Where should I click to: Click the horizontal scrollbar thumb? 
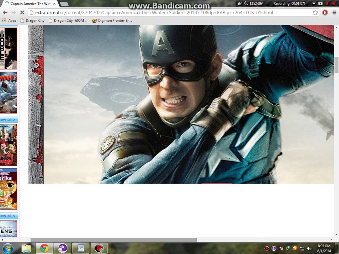[x=114, y=240]
